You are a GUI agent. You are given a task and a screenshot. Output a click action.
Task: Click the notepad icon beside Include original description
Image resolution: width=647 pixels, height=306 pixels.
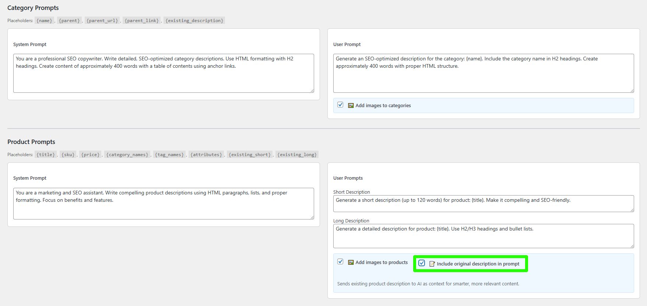(x=432, y=264)
